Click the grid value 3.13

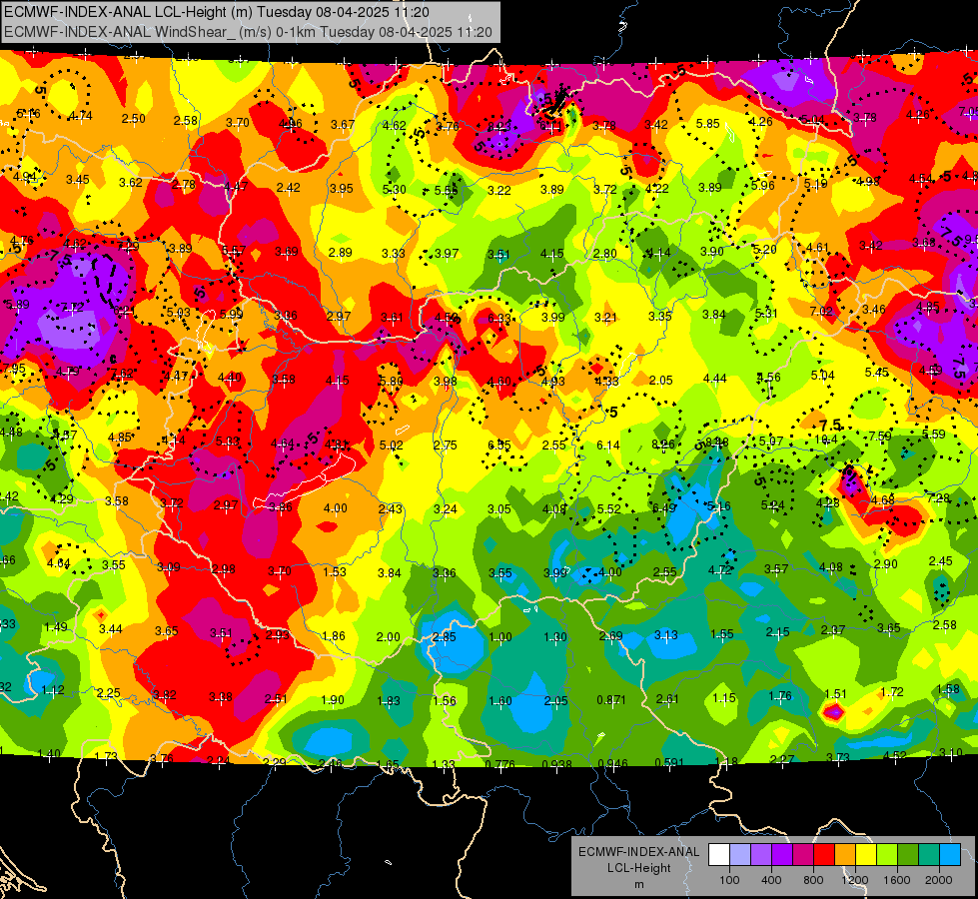[666, 634]
